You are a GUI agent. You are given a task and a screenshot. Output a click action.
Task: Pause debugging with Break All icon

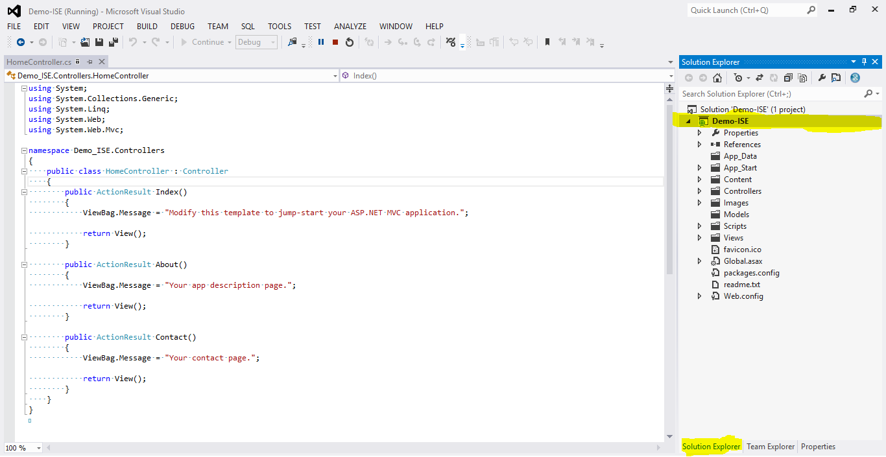pos(321,42)
